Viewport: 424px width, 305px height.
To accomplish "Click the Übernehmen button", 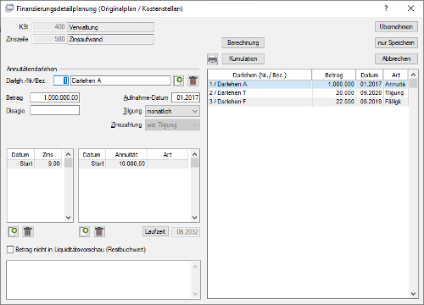I will (x=396, y=27).
